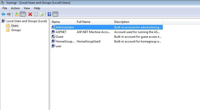The width and height of the screenshot is (200, 110).
Task: Click 'Built-in account for guest access t...' description
Action: tap(138, 37)
